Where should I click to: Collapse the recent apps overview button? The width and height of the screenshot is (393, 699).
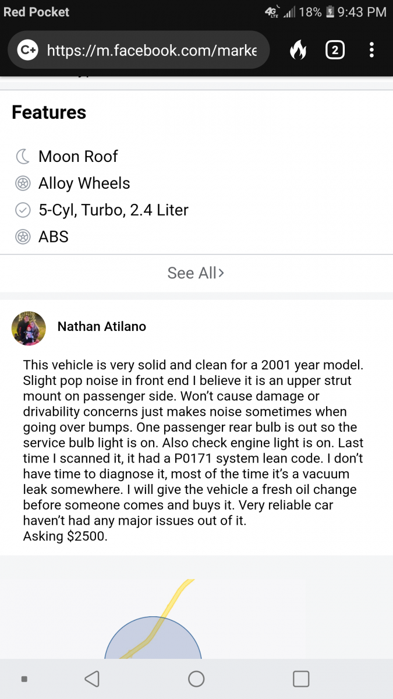pos(301,678)
